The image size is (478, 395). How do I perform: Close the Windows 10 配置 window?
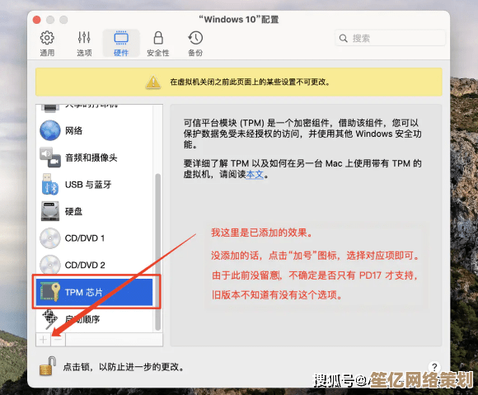[36, 20]
